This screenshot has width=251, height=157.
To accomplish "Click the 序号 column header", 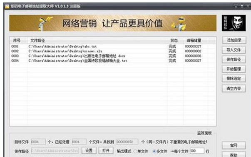I will pos(18,41).
